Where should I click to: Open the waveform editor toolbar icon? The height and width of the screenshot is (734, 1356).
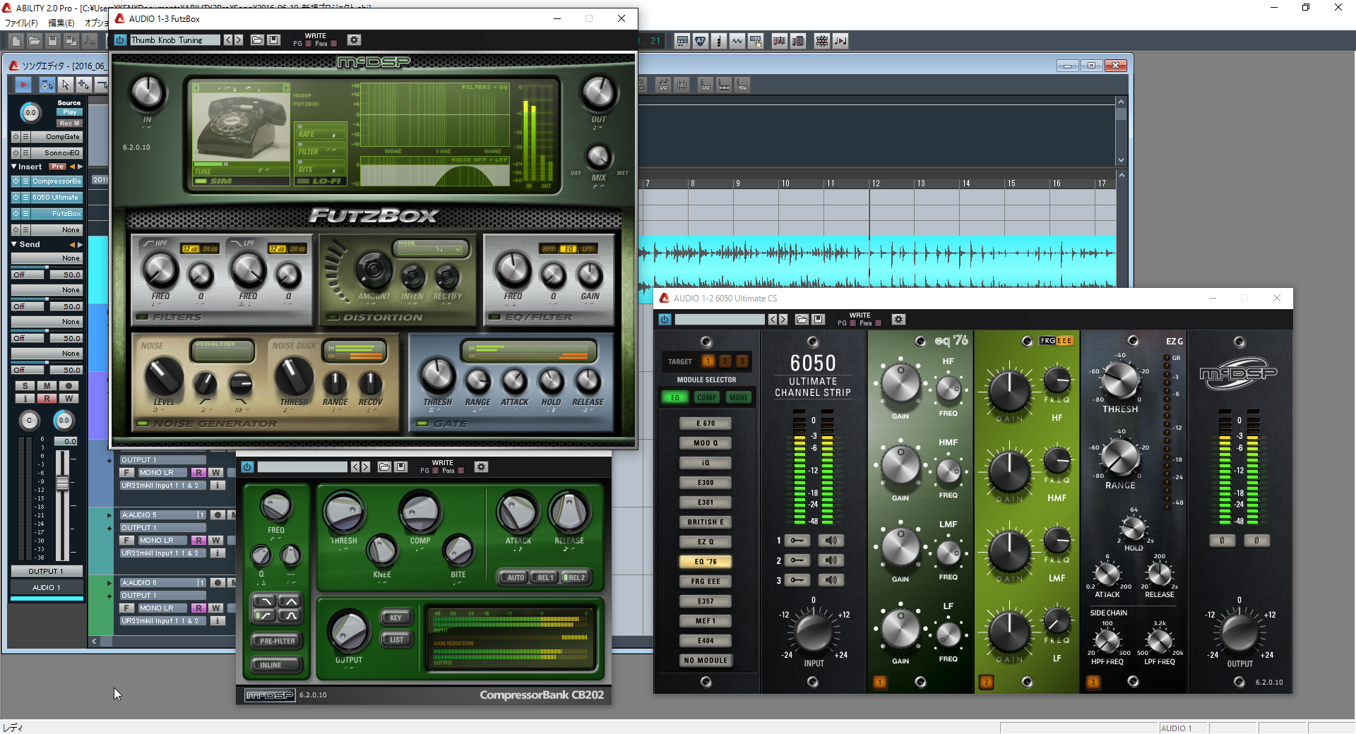[737, 41]
